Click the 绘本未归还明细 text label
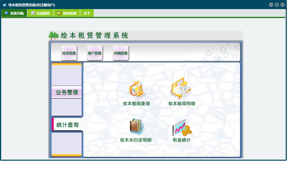This screenshot has width=287, height=188. point(136,140)
